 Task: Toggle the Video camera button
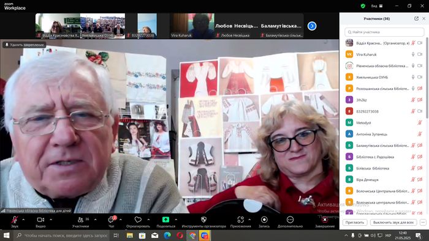40,220
